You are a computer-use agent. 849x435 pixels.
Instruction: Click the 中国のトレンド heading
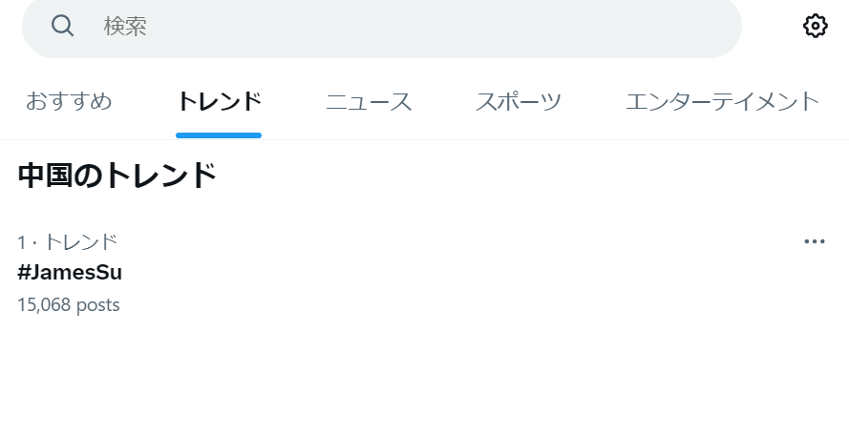click(117, 176)
